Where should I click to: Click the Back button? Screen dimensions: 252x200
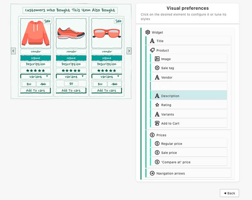tap(229, 193)
